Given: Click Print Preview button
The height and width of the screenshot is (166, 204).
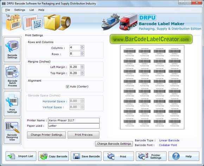Looking at the screenshot, I should [83, 135].
